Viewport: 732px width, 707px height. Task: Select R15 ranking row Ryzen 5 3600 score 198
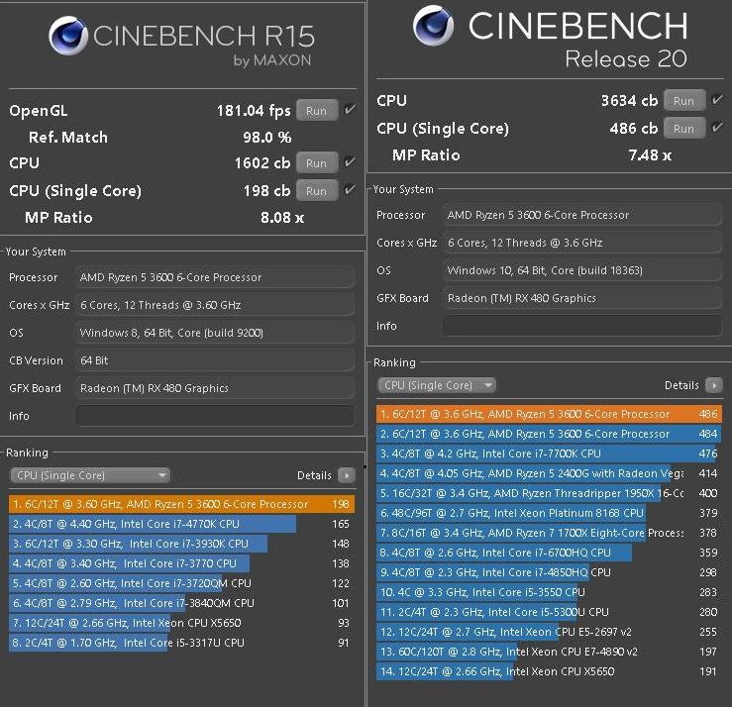pyautogui.click(x=181, y=504)
